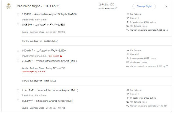Click the third segment's Lie flat seat icon
This screenshot has height=114, width=174.
(128, 90)
